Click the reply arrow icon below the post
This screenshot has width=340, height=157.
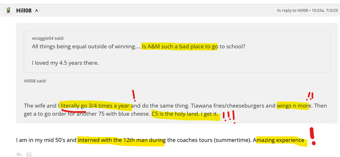(19, 155)
